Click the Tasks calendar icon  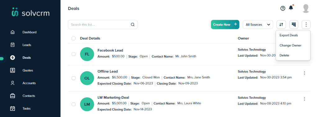[x=12, y=109]
